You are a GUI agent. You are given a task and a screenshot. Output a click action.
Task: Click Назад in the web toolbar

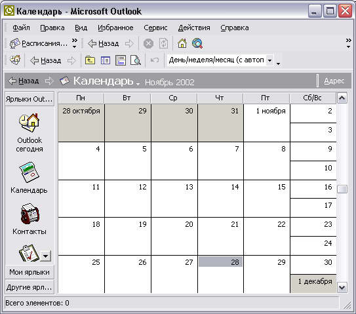coord(104,43)
